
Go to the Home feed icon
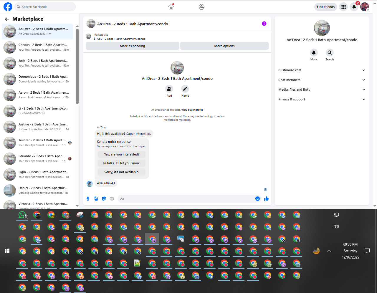coord(171,7)
